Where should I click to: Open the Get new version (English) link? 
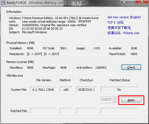point(124,17)
